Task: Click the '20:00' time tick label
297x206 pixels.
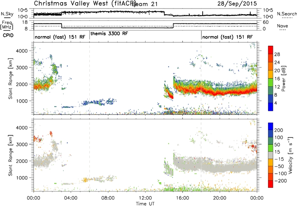Action: [219, 198]
